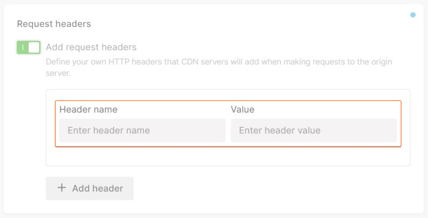Image resolution: width=428 pixels, height=218 pixels.
Task: Click the Add request headers label text
Action: click(x=91, y=47)
